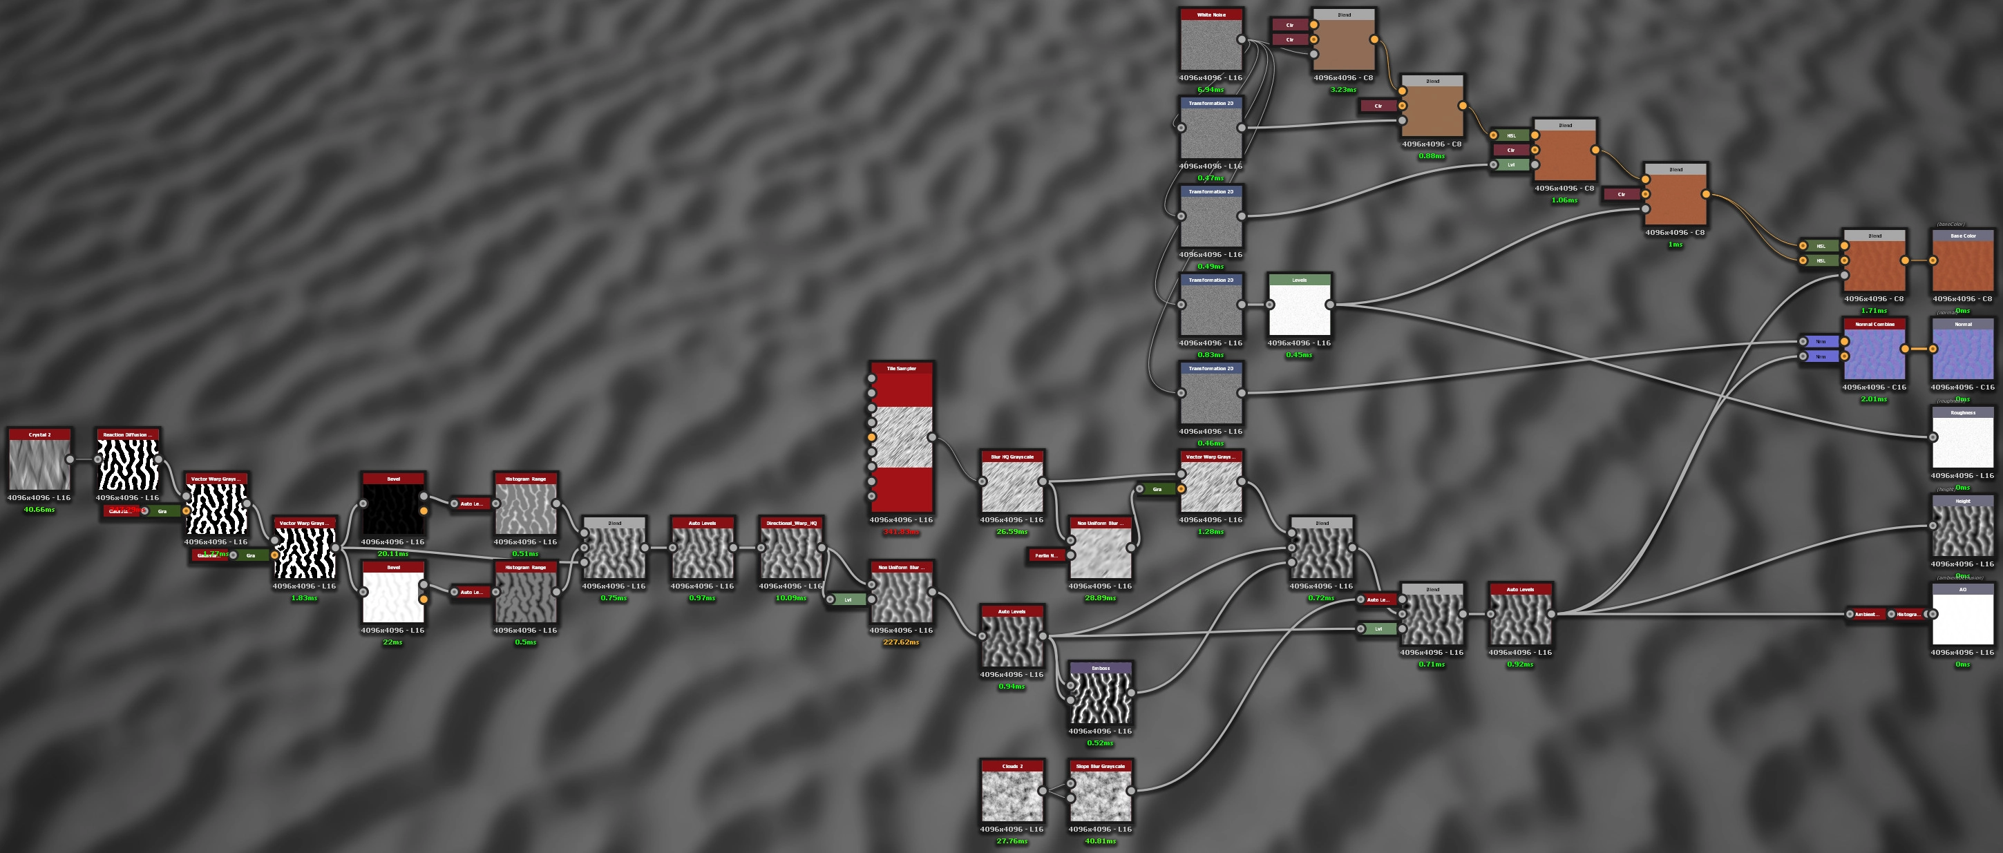Click the AO output node
The width and height of the screenshot is (2003, 853).
tap(1962, 619)
